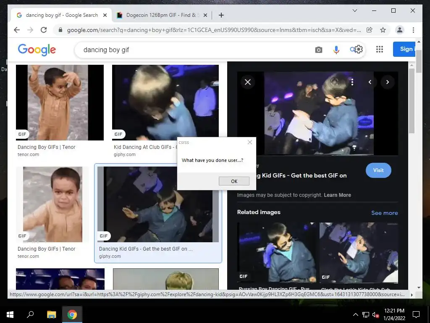Click the Google logo
The image size is (430, 323).
coord(37,50)
